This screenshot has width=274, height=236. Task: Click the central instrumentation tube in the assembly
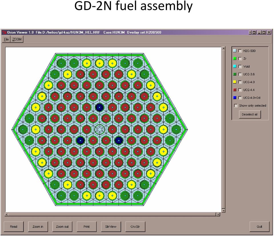pyautogui.click(x=100, y=130)
